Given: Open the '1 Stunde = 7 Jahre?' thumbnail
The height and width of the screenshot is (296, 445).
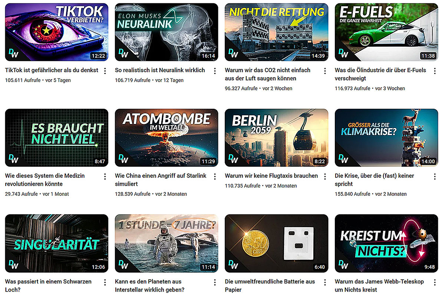Looking at the screenshot, I should click(167, 243).
